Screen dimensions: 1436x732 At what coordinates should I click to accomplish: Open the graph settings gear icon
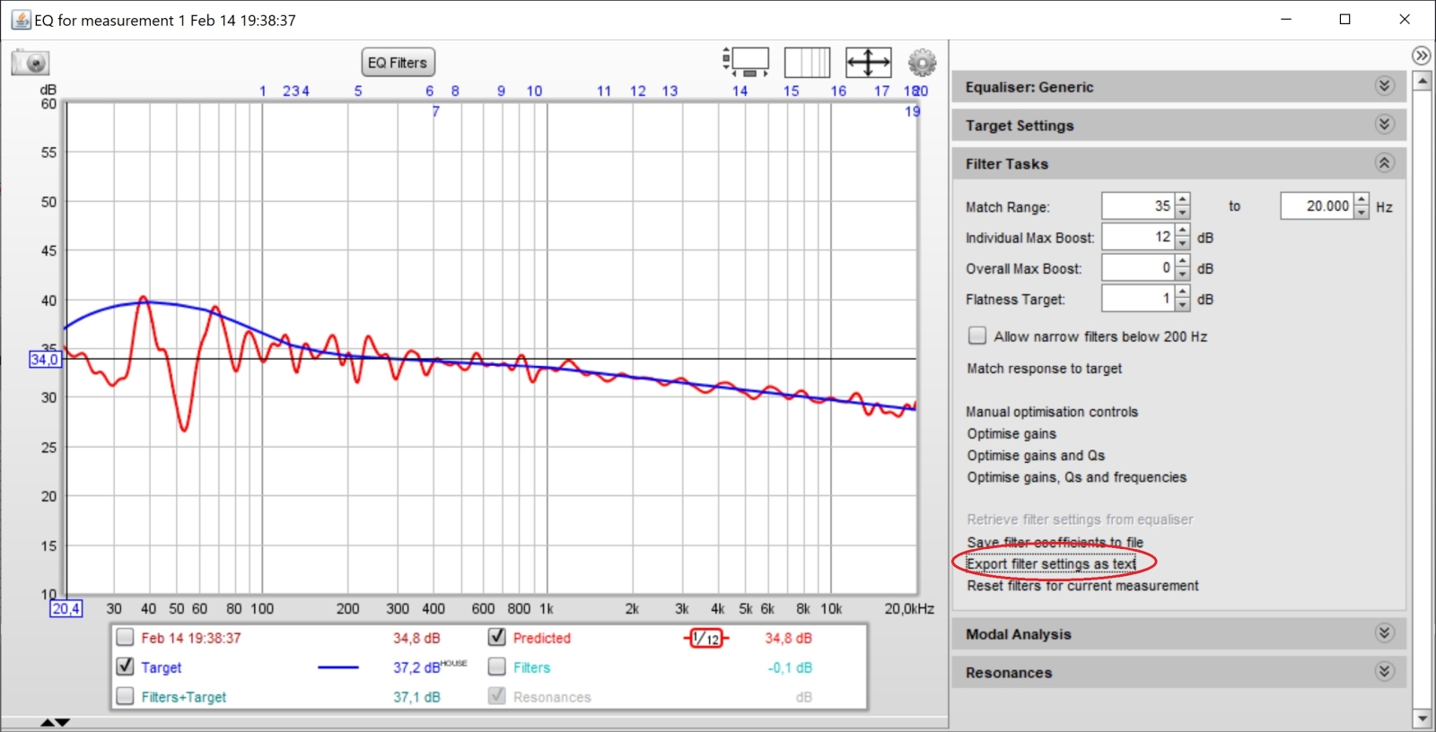pos(922,63)
